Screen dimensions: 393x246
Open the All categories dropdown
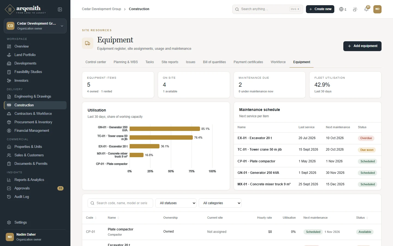pos(220,203)
